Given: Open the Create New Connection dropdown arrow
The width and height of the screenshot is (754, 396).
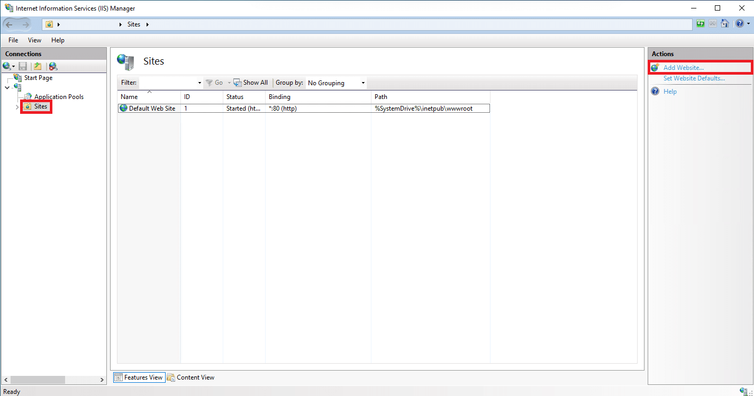Looking at the screenshot, I should (13, 66).
